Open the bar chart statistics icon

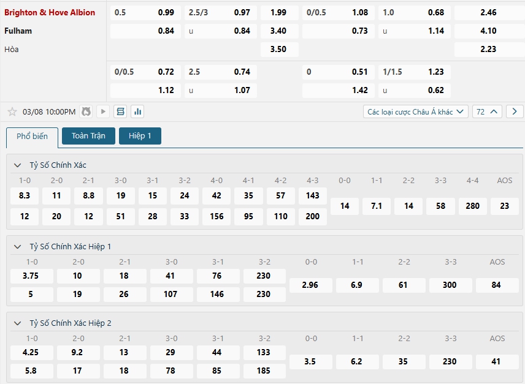tap(137, 111)
